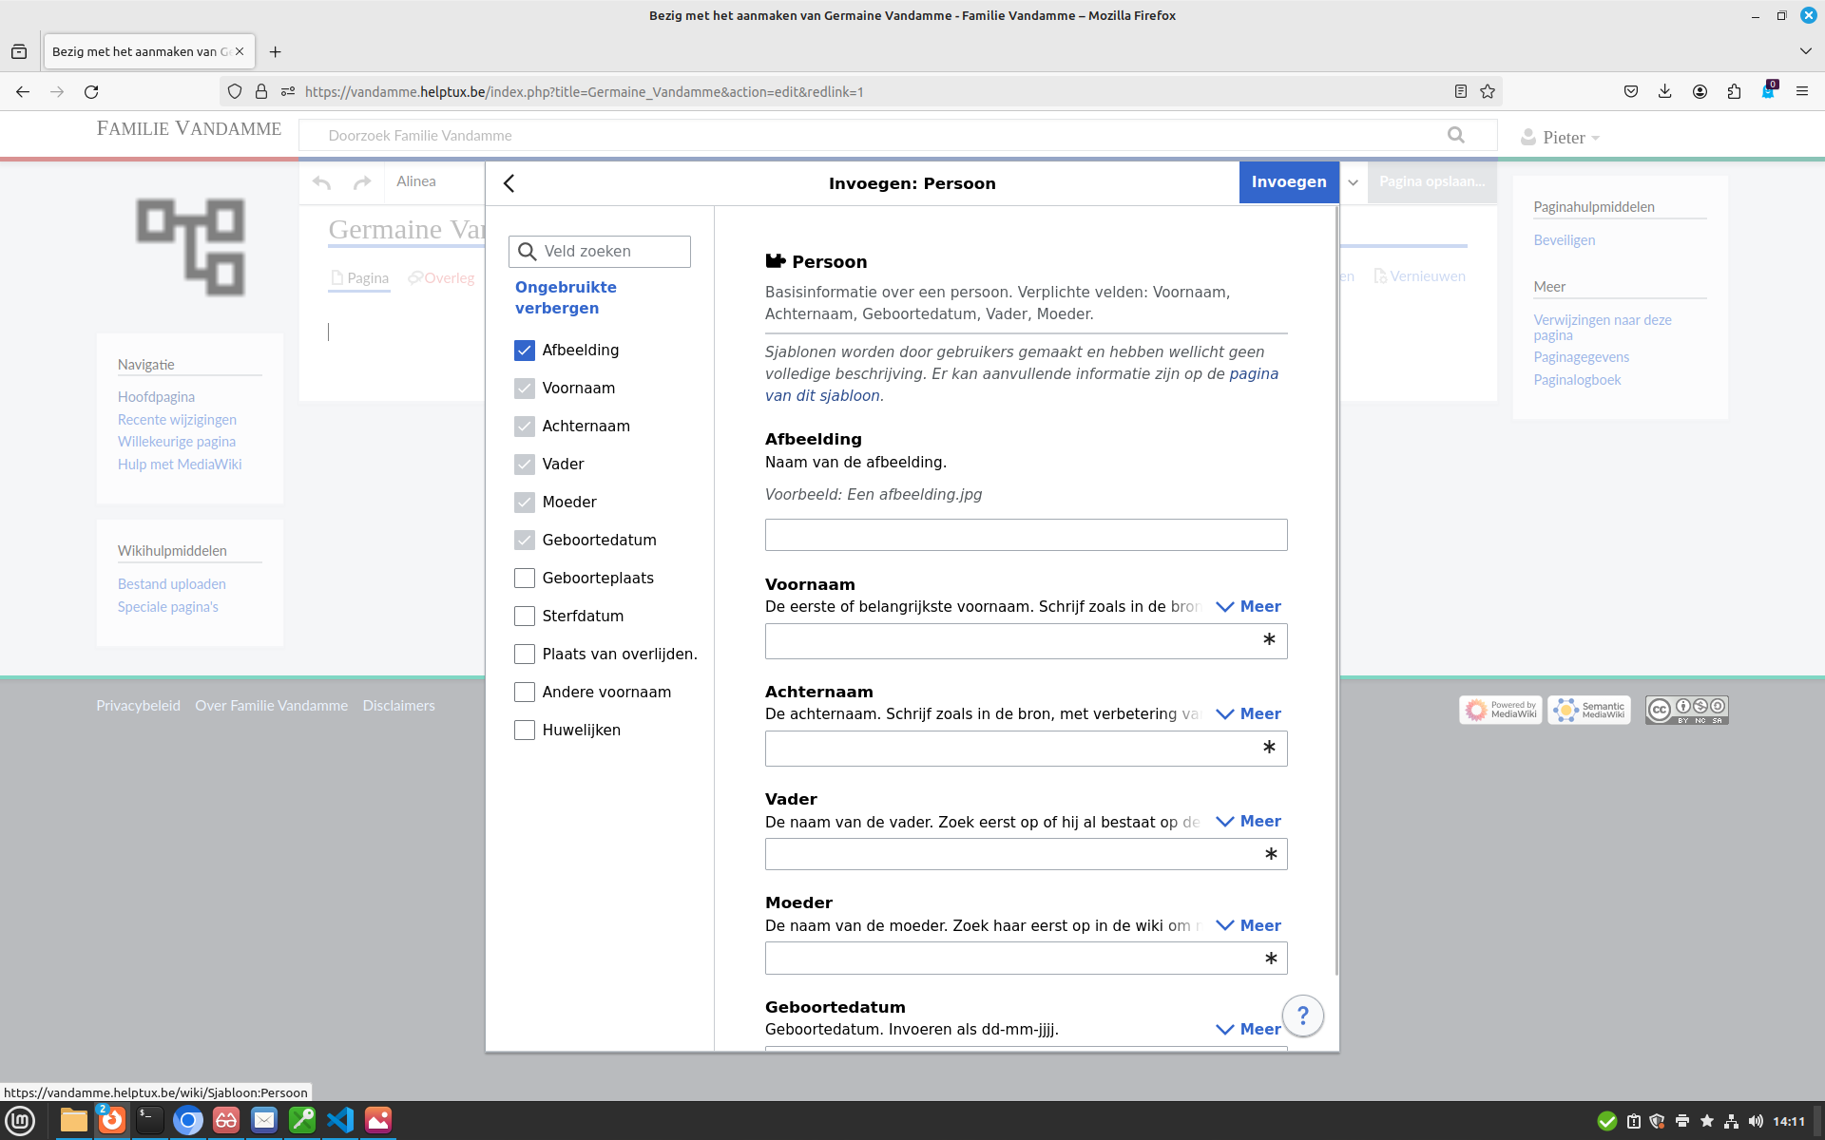Open Visual Studio Code from the taskbar

click(339, 1120)
